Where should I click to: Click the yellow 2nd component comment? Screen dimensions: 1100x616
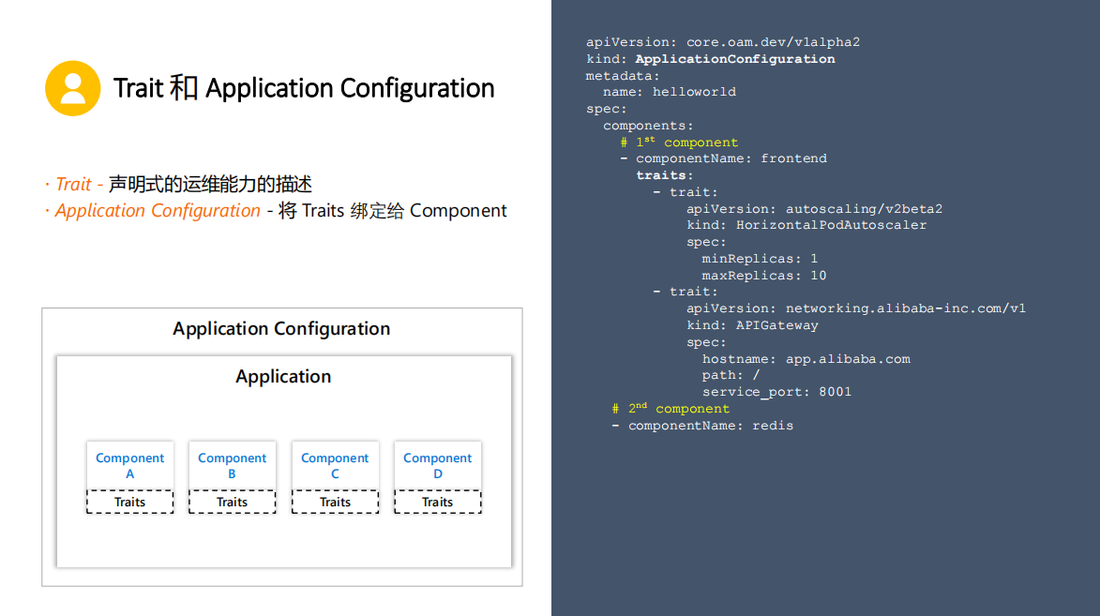click(x=671, y=409)
